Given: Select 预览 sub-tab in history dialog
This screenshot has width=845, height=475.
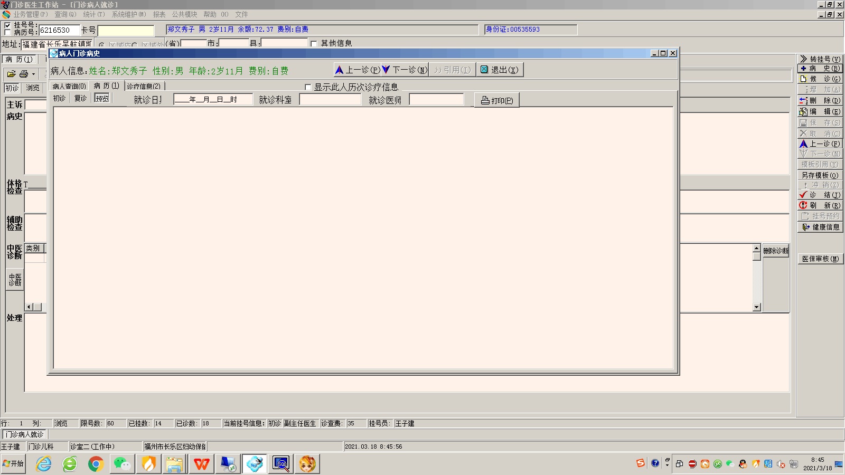Looking at the screenshot, I should 102,98.
